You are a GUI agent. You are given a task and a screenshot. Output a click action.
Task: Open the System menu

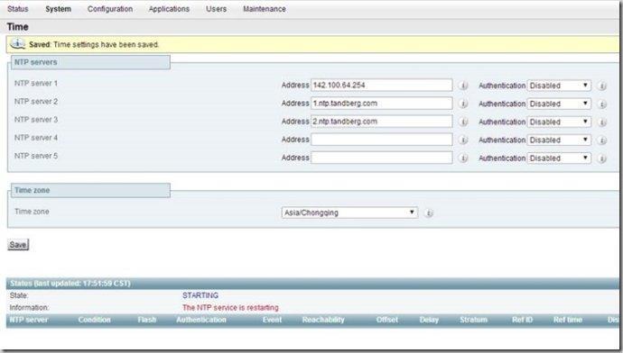pyautogui.click(x=58, y=9)
